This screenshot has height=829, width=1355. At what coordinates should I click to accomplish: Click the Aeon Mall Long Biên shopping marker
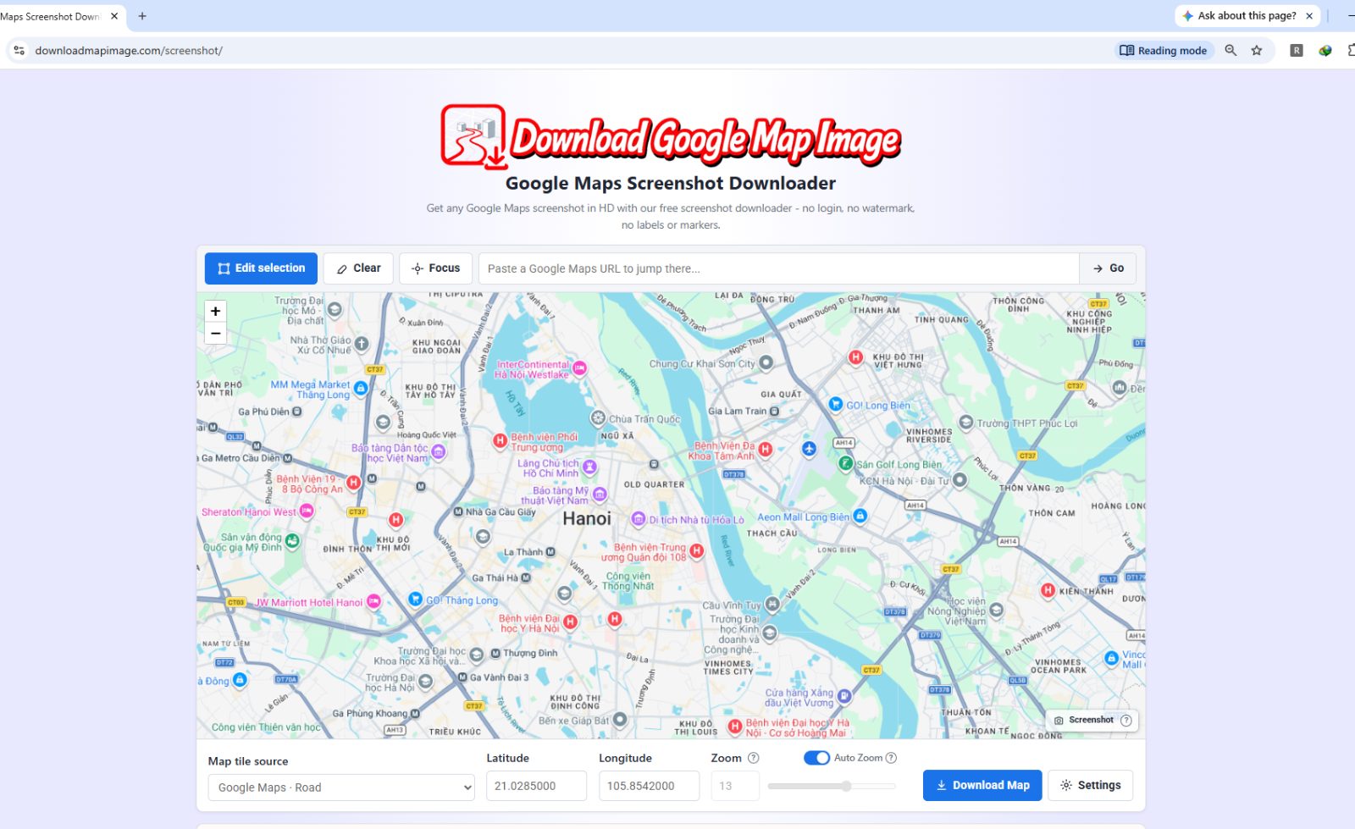(860, 516)
